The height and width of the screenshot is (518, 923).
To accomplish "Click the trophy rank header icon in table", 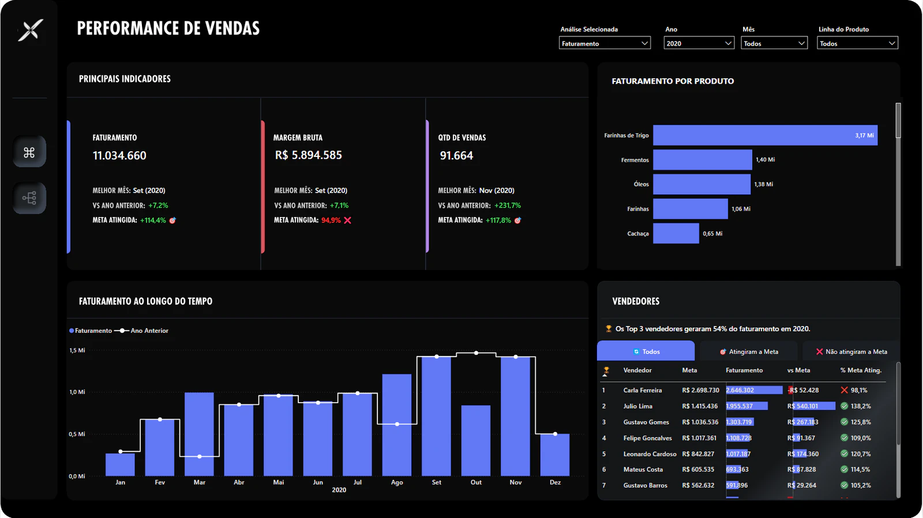I will [x=606, y=371].
